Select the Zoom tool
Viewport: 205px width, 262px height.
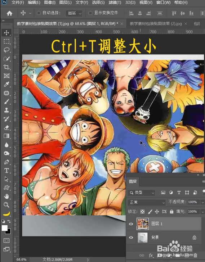pos(6,205)
